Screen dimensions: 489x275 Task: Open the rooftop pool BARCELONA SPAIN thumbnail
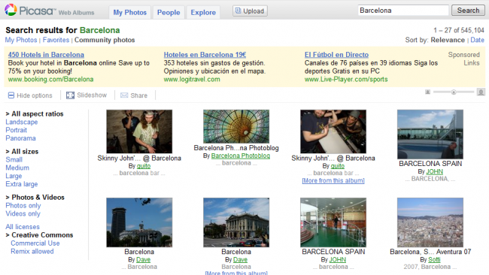[430, 134]
